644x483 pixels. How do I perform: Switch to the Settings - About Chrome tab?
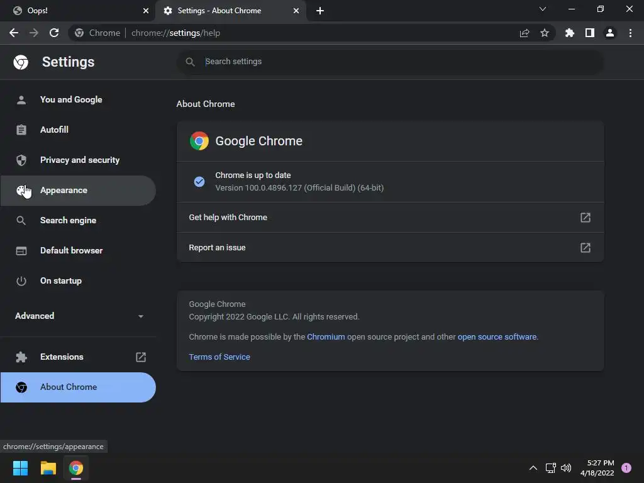pos(230,11)
